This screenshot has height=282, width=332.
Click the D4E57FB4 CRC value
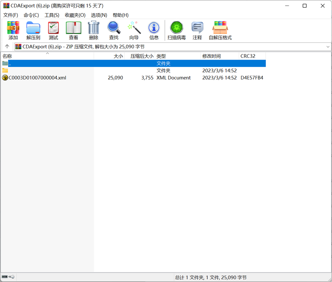(252, 78)
